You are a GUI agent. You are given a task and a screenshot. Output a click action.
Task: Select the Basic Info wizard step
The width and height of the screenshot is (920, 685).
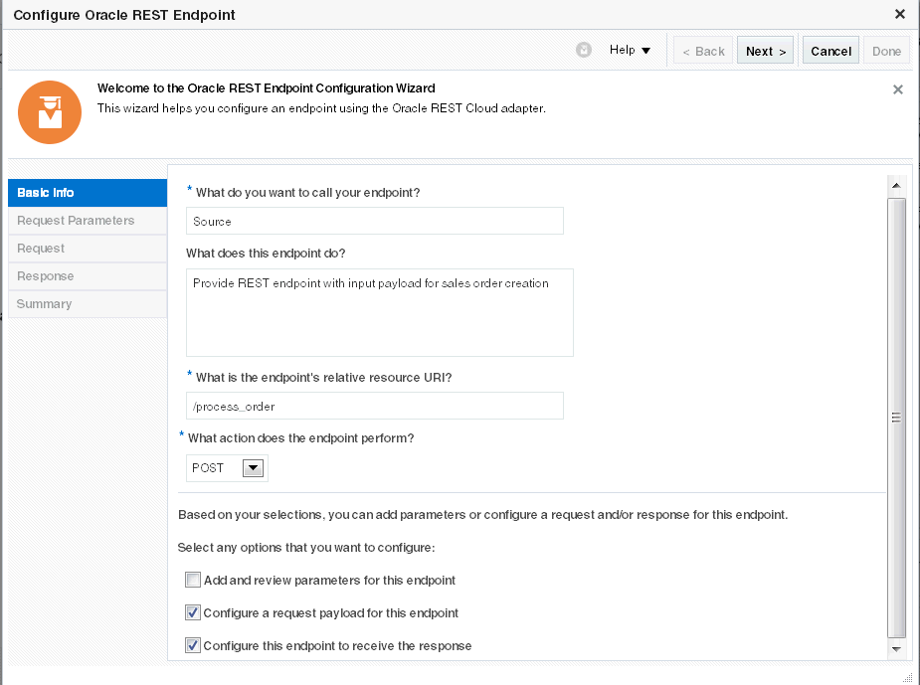coord(88,193)
